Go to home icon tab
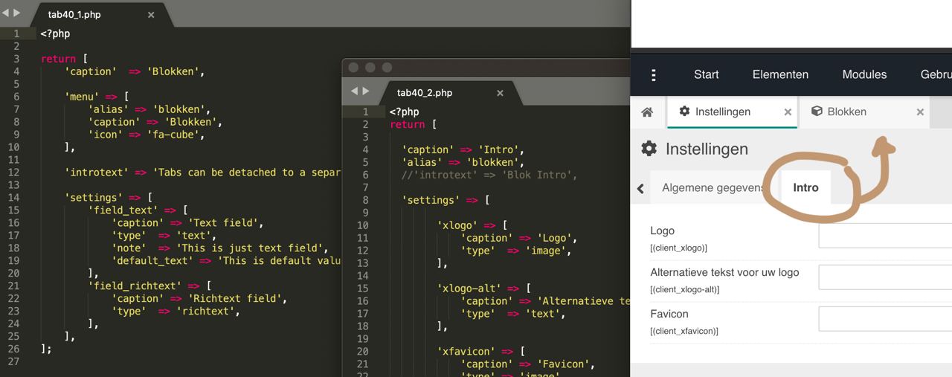Image resolution: width=952 pixels, height=377 pixels. (x=647, y=112)
